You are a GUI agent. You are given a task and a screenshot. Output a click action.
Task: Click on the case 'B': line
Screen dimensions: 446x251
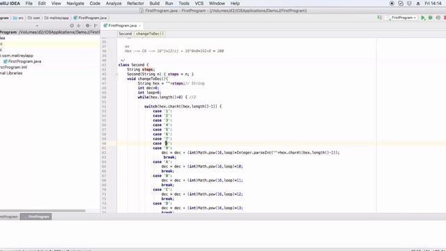pos(162,176)
